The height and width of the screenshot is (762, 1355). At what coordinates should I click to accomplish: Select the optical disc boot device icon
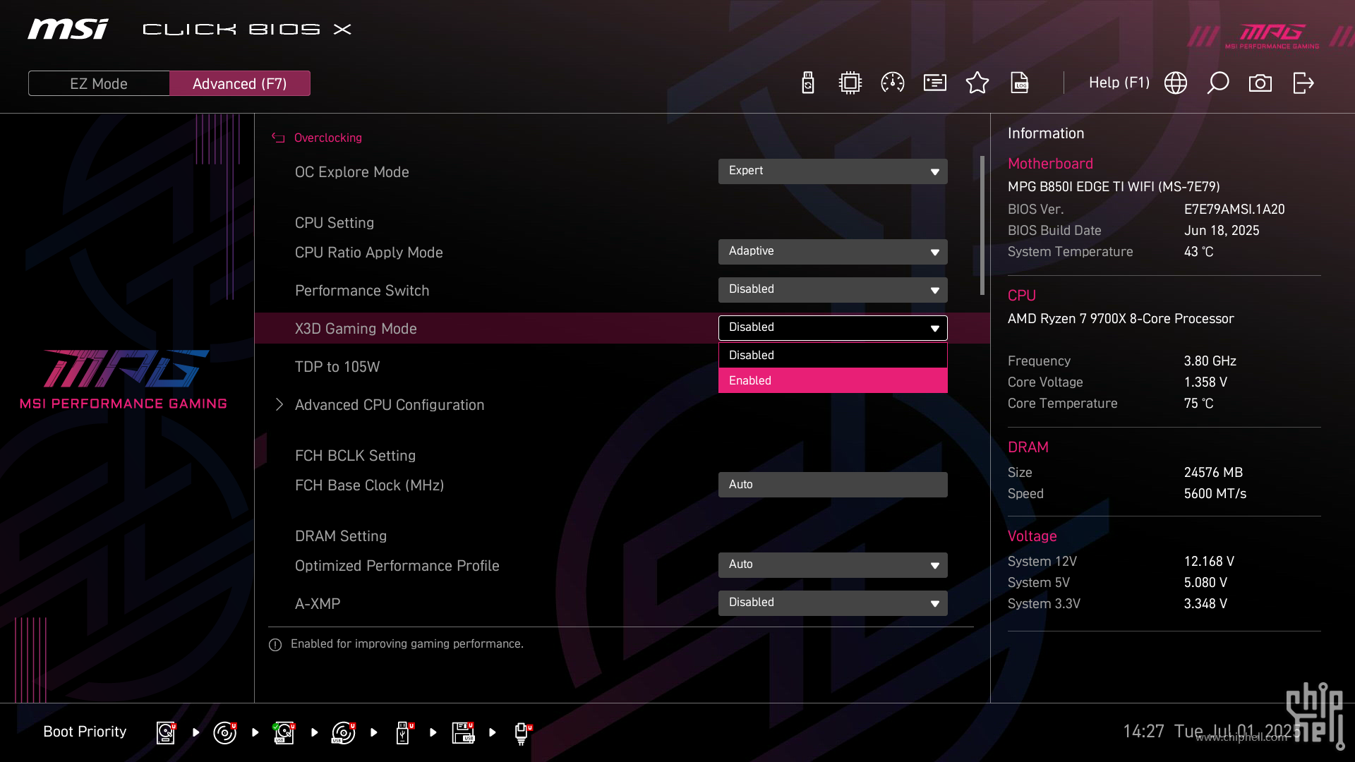point(225,732)
